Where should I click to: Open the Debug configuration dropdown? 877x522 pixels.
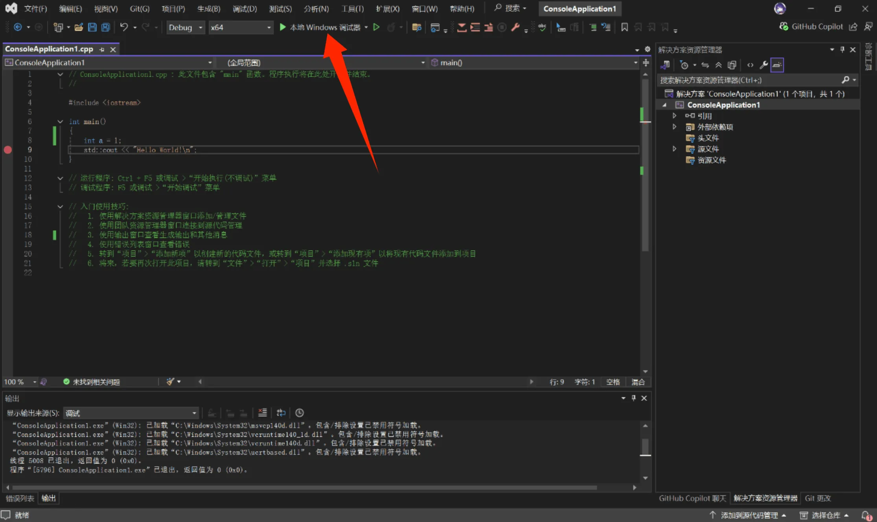185,27
